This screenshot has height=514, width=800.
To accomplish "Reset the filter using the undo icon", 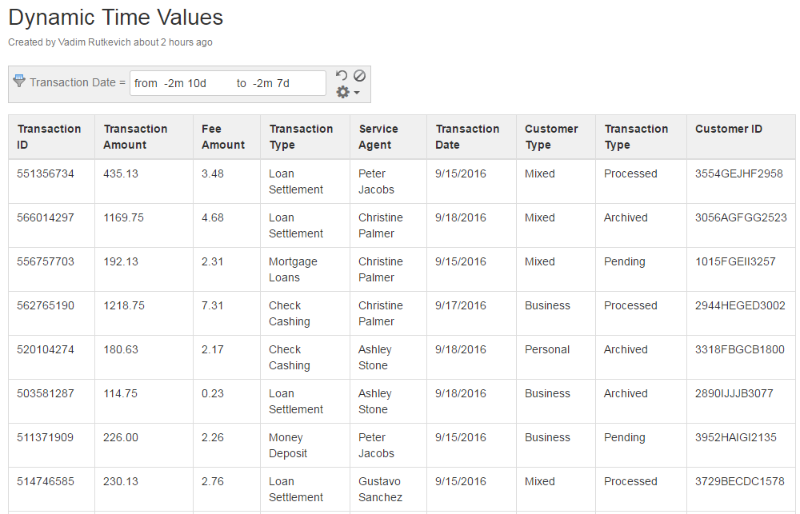I will 342,74.
